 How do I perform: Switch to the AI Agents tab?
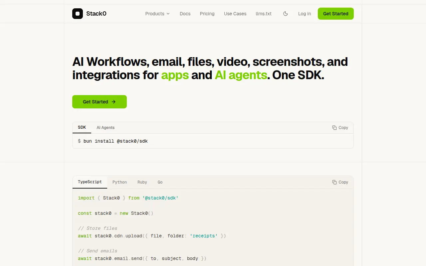[x=106, y=128]
